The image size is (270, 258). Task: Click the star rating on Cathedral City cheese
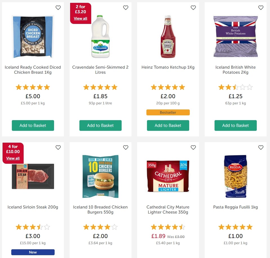168,227
